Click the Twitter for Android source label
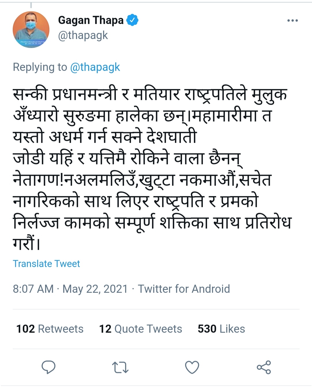 click(x=184, y=289)
